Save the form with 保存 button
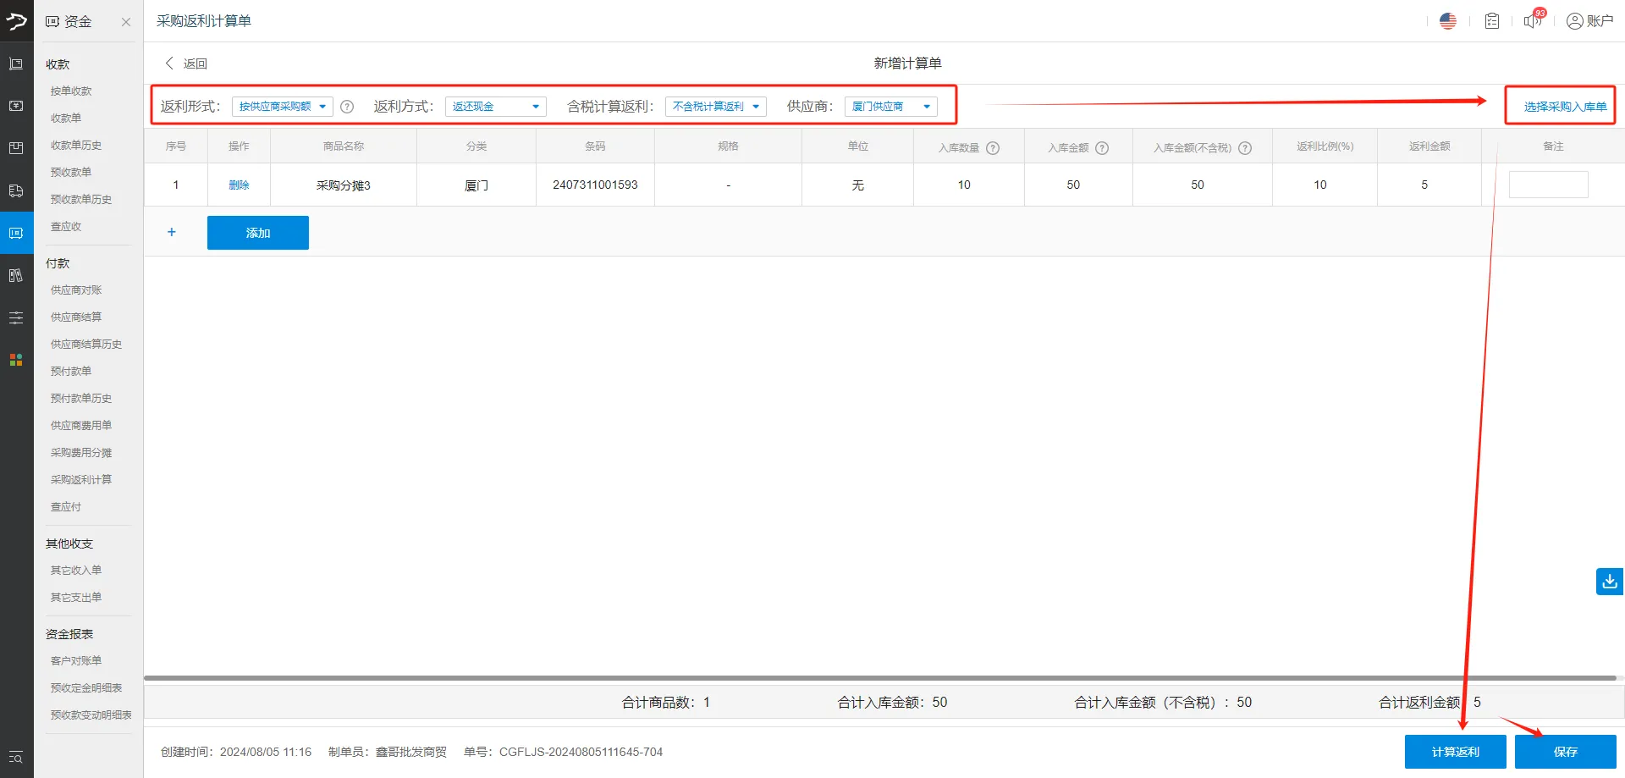Screen dimensions: 1625x778 pyautogui.click(x=1565, y=751)
